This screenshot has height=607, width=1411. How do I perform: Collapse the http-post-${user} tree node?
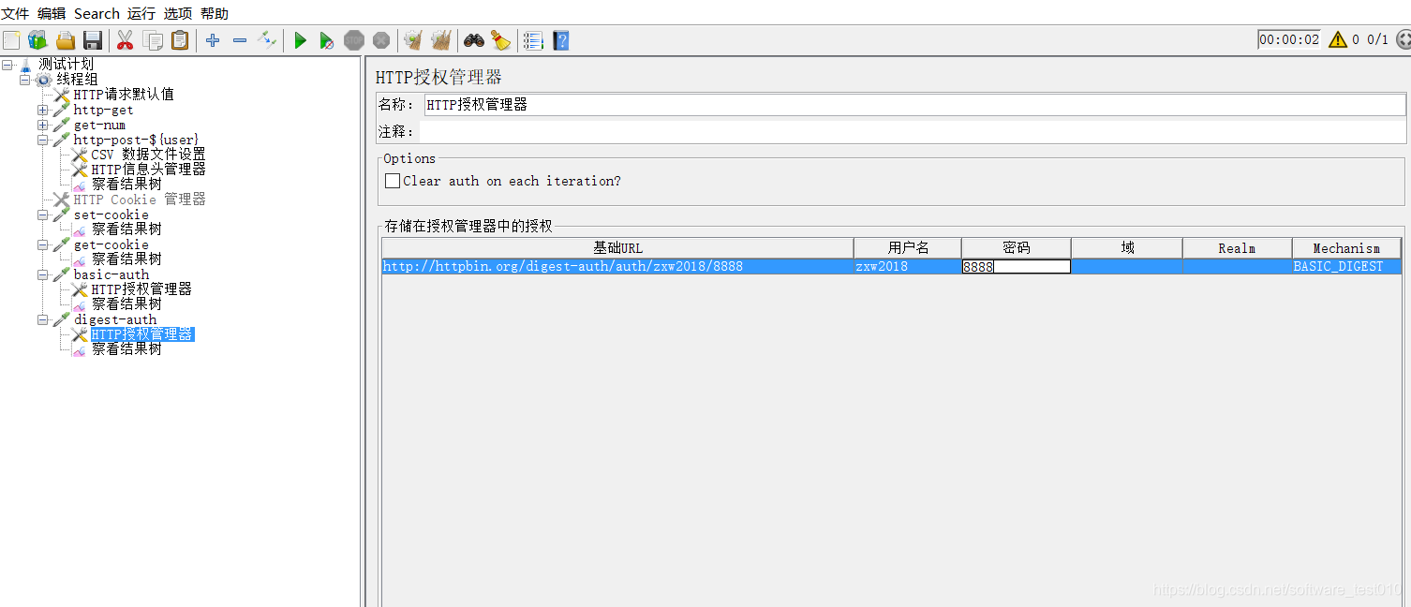[x=43, y=140]
